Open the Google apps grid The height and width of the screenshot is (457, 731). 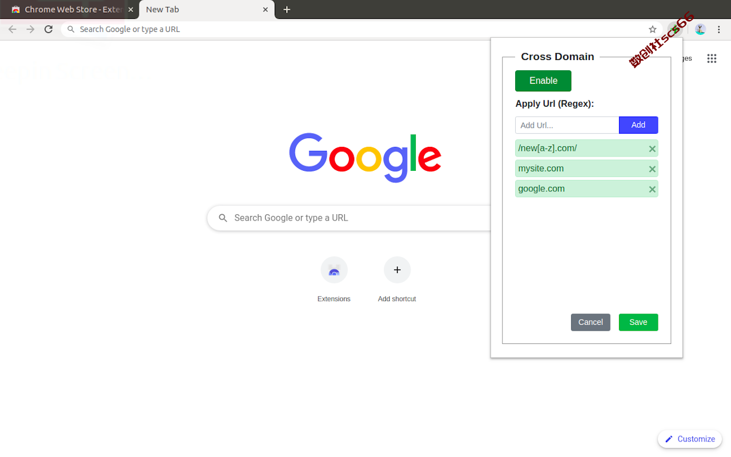pos(712,58)
